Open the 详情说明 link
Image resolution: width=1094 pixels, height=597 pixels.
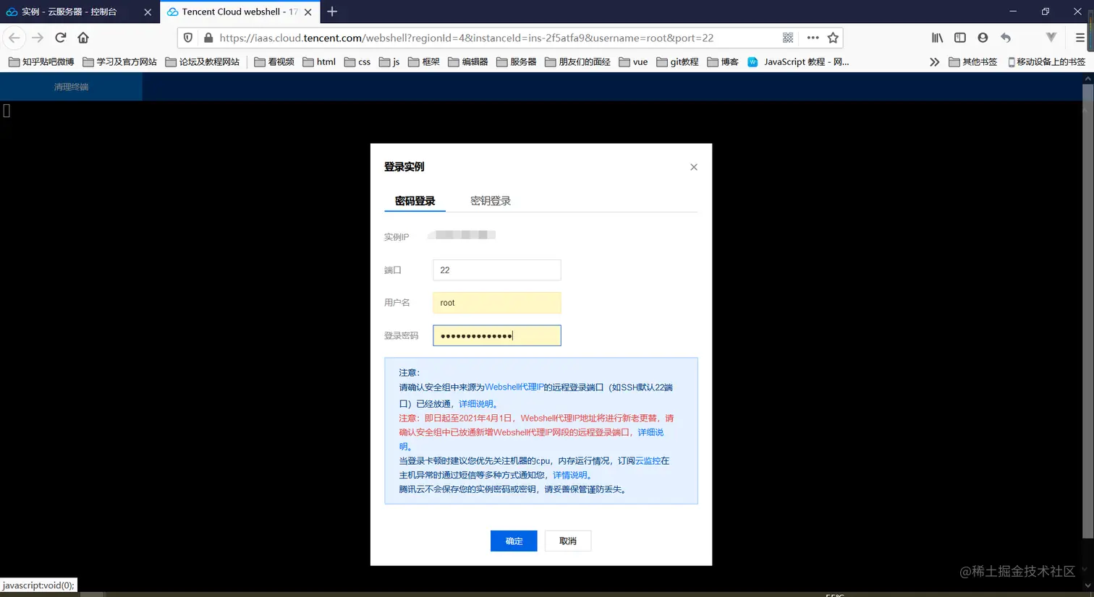(570, 475)
